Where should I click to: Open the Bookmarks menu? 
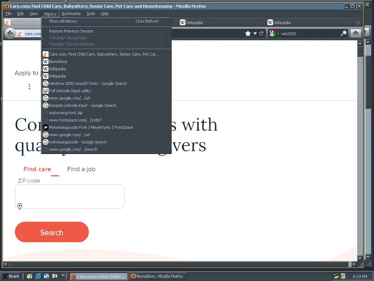(71, 14)
